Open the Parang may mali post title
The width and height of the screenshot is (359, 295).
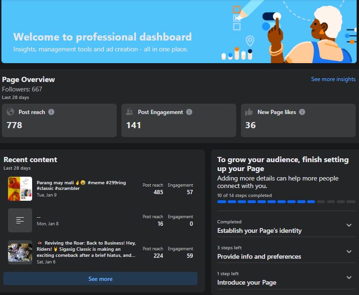coord(81,185)
